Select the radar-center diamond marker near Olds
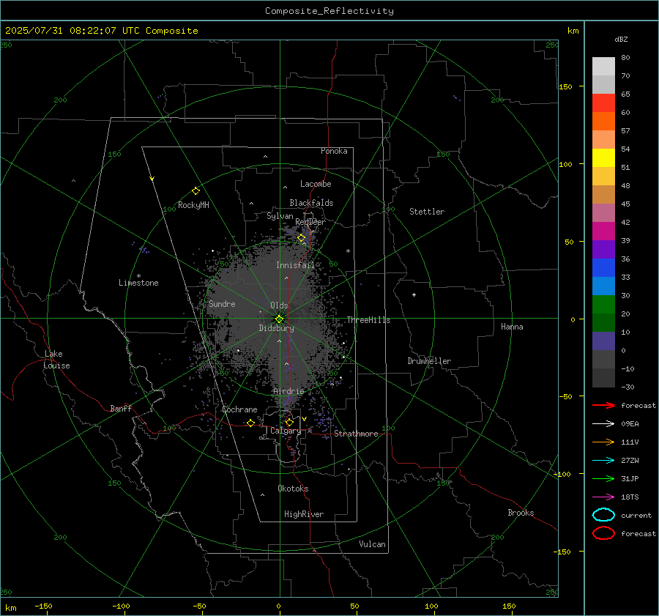659x616 pixels. click(279, 319)
